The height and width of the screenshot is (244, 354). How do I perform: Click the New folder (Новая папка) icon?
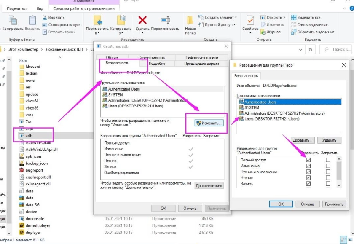point(190,21)
